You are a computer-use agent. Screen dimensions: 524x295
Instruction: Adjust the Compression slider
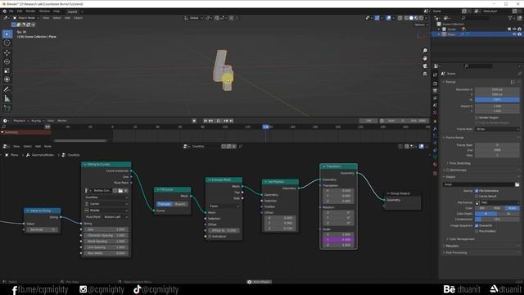tap(497, 220)
